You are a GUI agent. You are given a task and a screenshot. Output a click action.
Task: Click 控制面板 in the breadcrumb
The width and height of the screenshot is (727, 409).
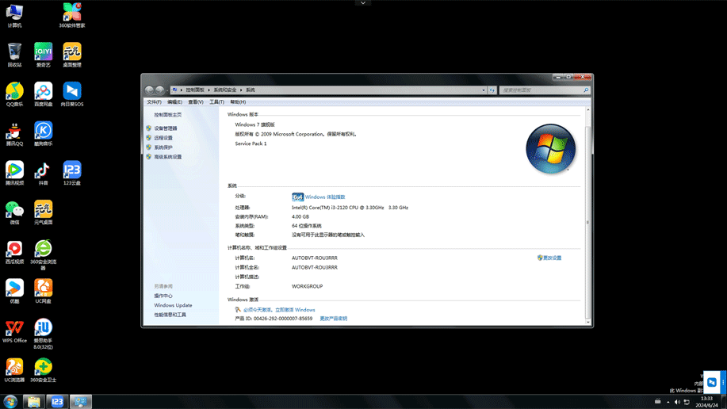[195, 90]
